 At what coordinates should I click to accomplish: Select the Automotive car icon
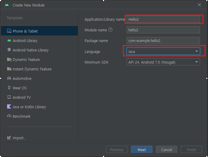9,78
